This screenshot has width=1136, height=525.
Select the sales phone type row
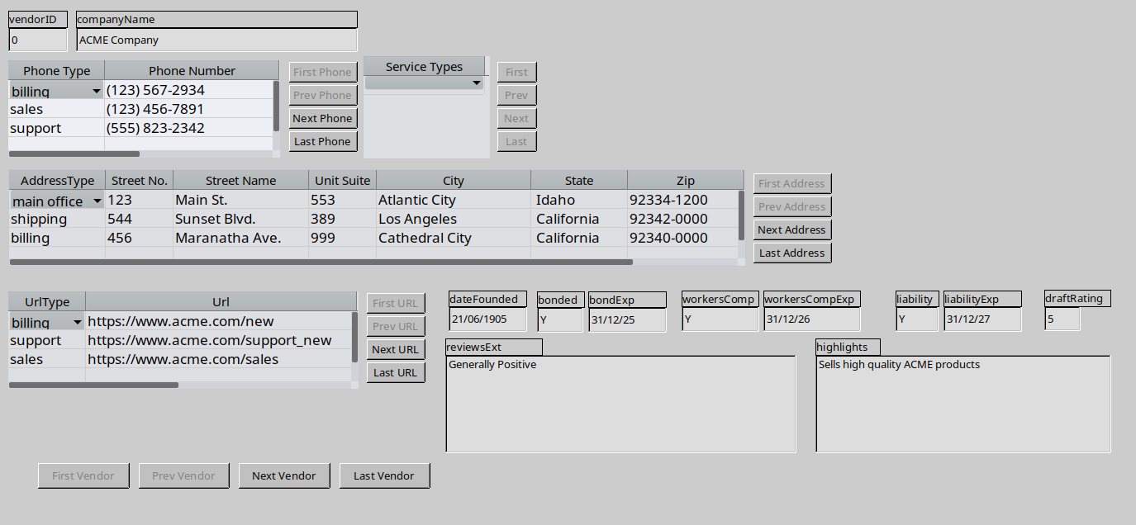pos(56,109)
